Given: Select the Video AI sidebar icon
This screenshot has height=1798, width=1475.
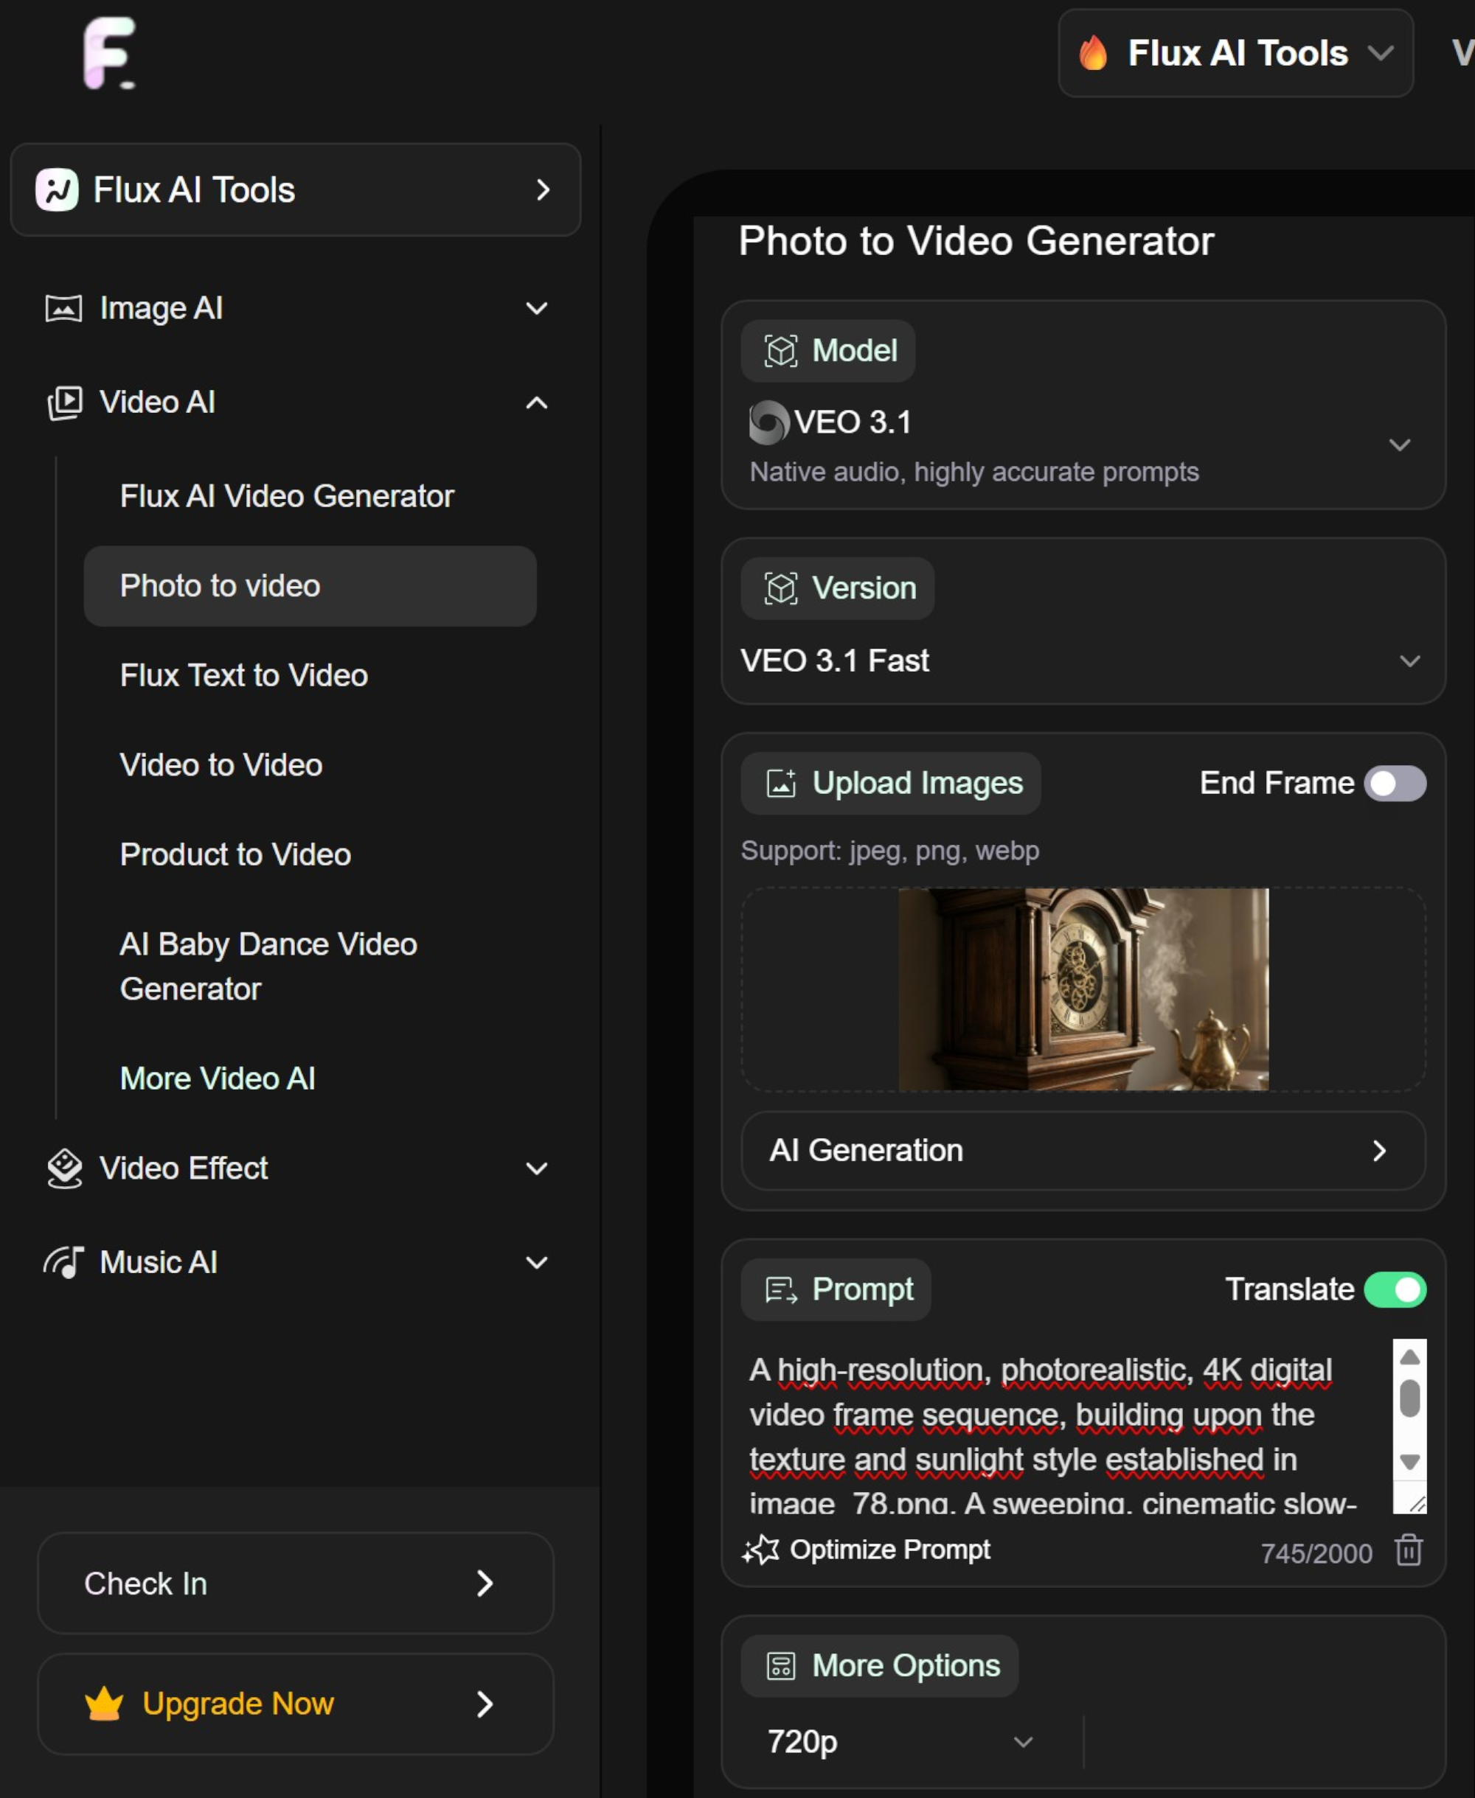Looking at the screenshot, I should (65, 401).
